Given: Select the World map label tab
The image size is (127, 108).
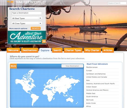Looking at the screenshot, I should [x=13, y=66].
